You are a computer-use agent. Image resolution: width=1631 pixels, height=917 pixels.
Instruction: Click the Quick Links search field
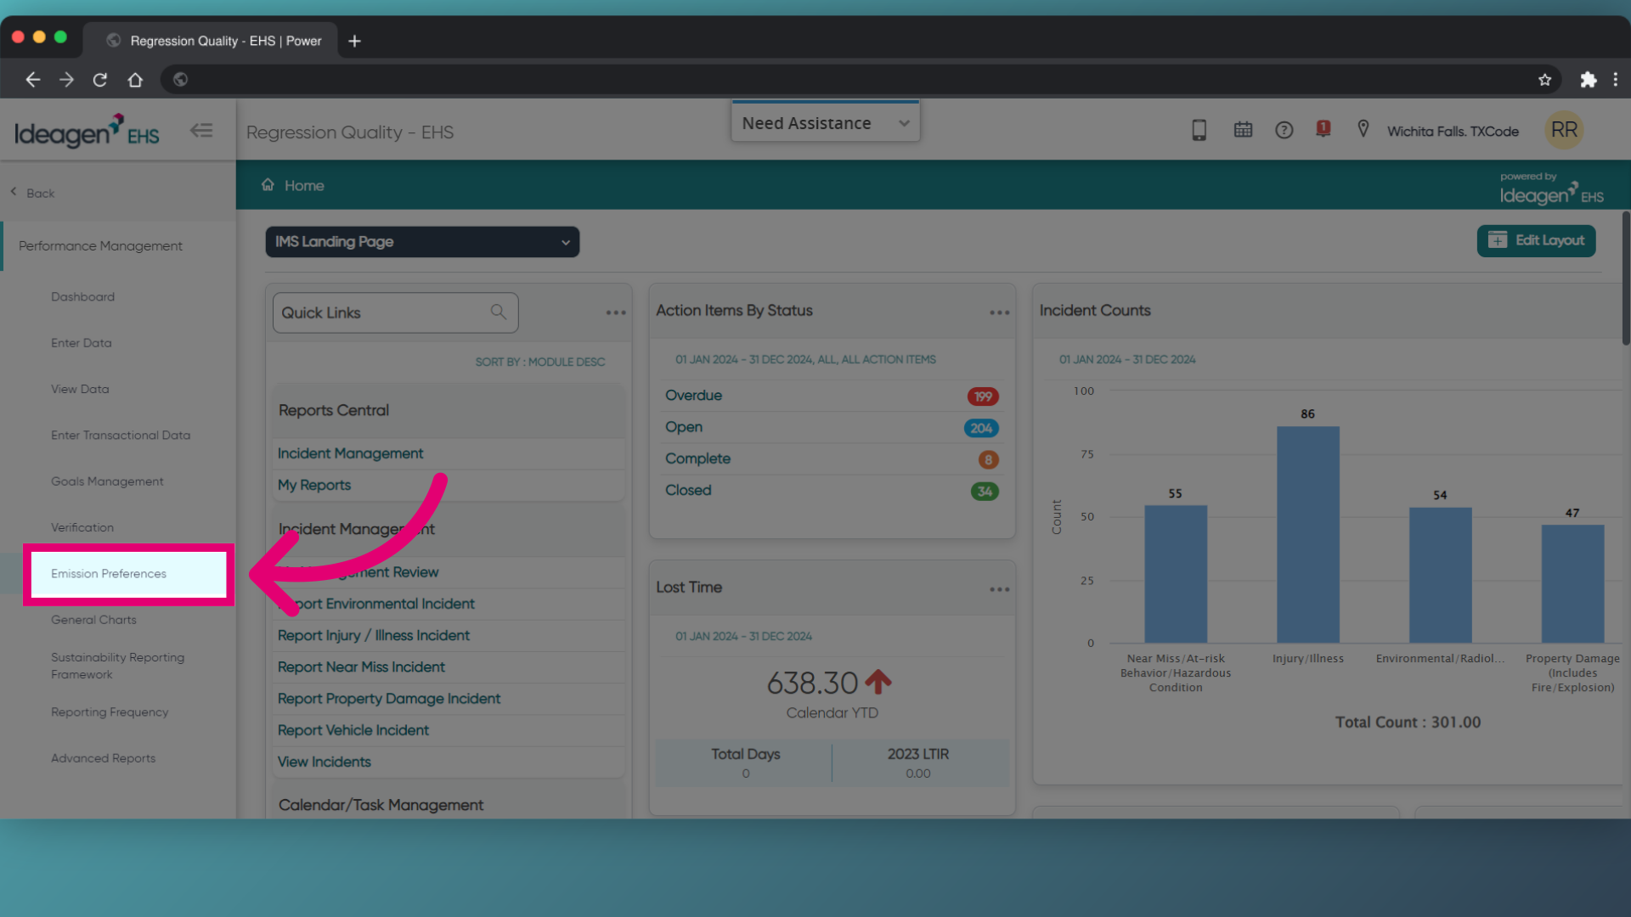395,312
